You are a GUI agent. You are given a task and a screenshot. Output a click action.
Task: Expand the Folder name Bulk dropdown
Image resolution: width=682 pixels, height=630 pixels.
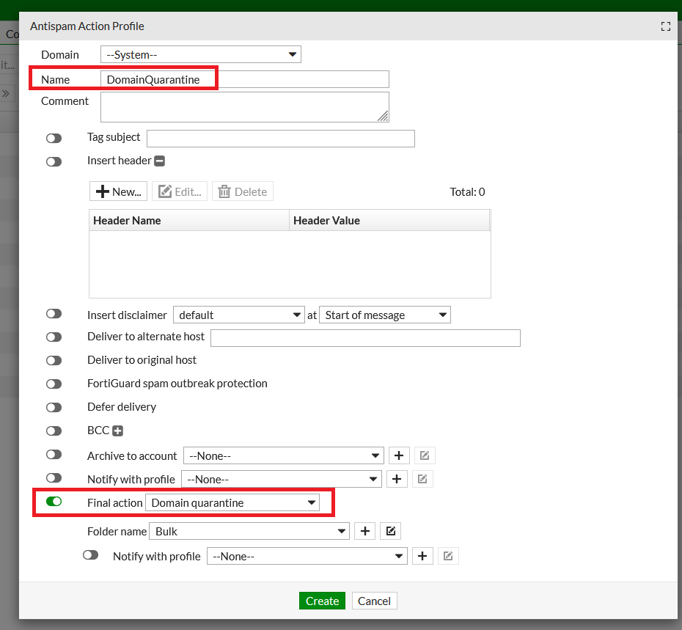pyautogui.click(x=249, y=531)
